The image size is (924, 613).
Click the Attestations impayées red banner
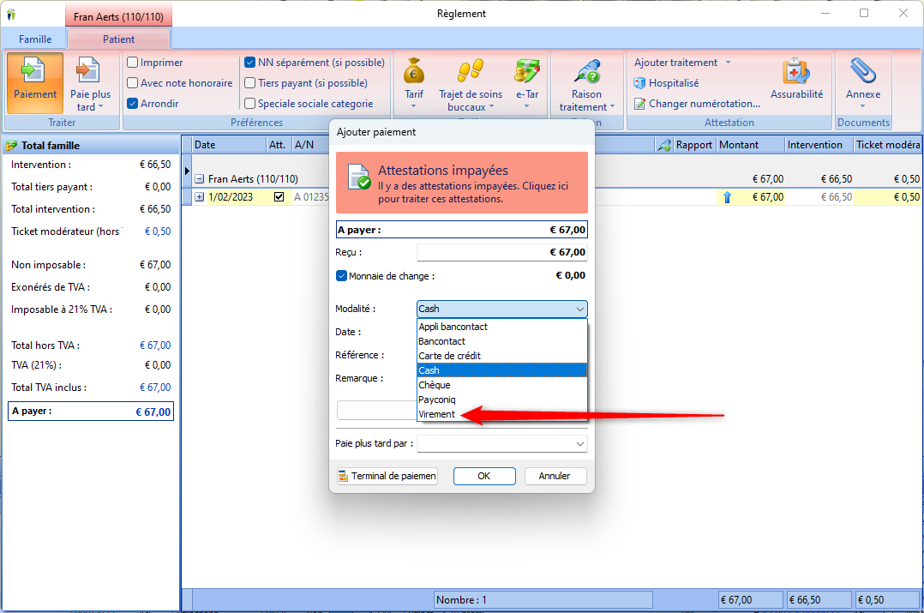pos(461,183)
